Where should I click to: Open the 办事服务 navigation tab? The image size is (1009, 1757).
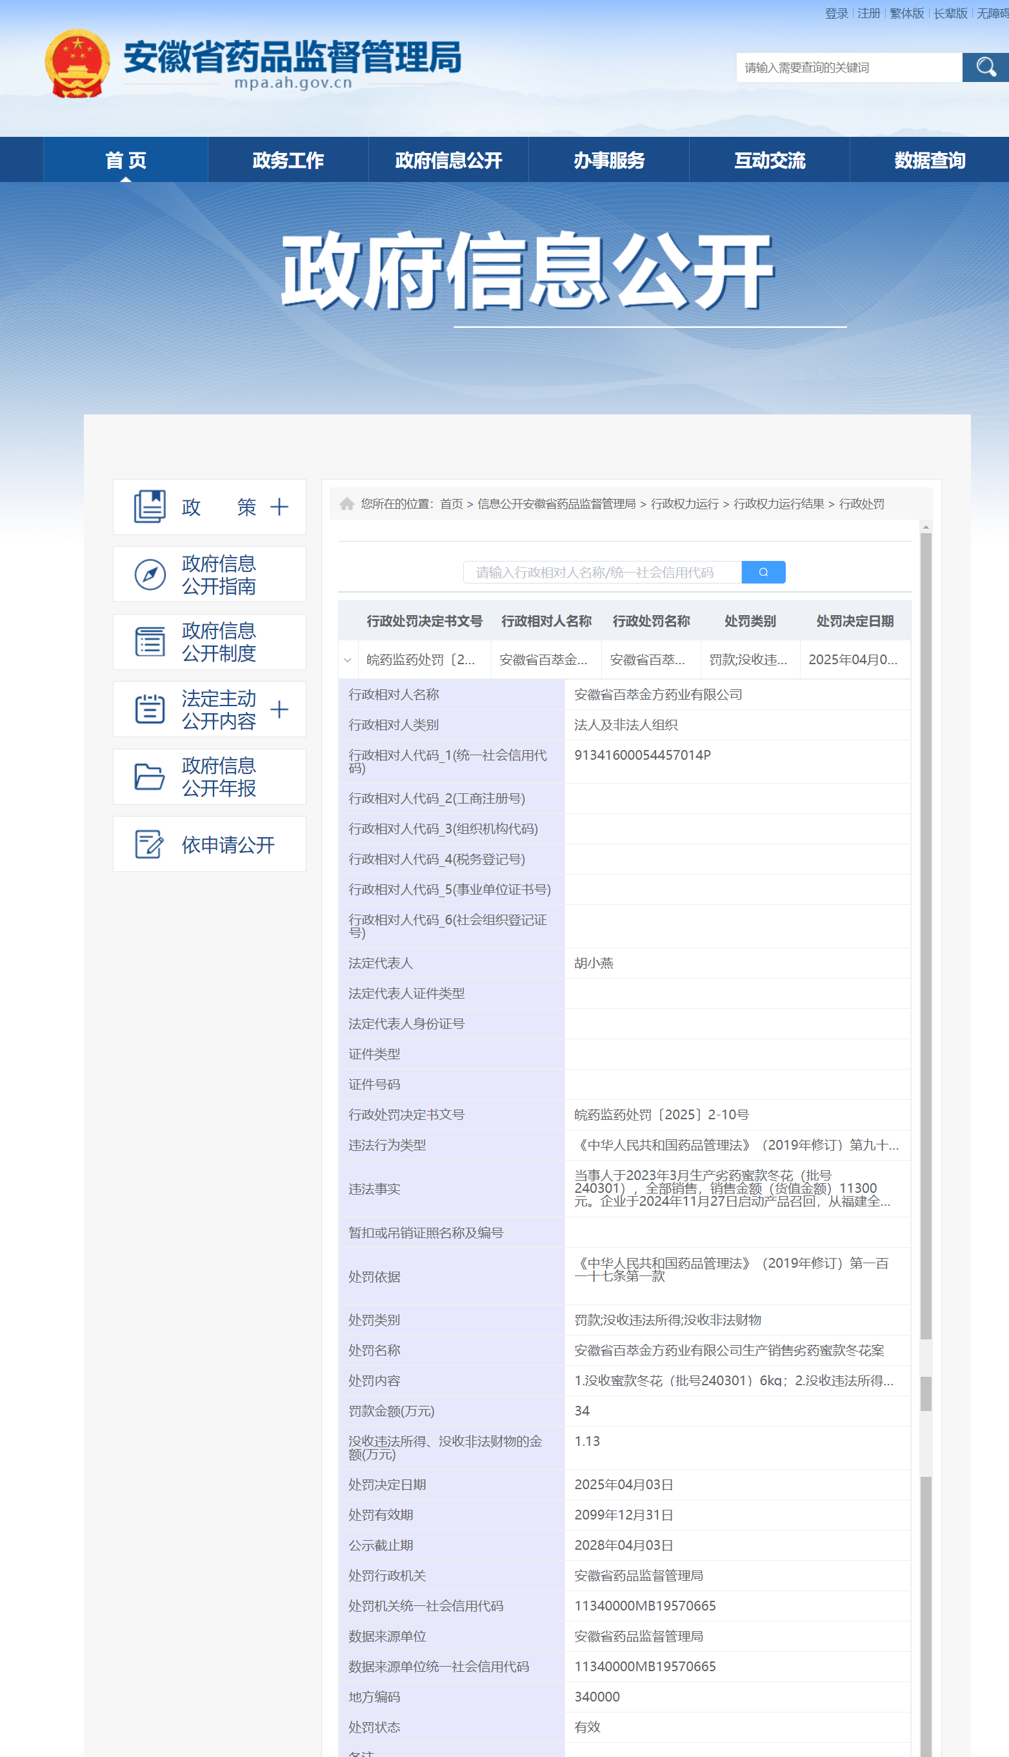609,160
